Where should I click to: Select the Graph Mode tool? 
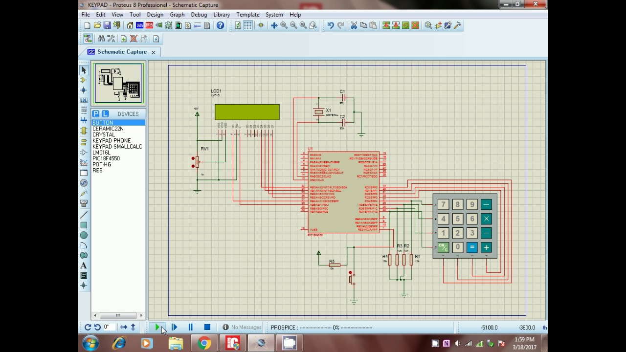(x=84, y=162)
